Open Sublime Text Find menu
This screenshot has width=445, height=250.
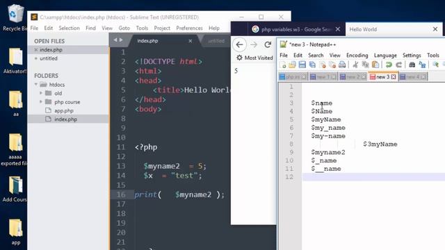click(91, 28)
